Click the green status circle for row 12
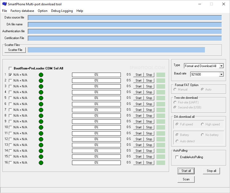Image resolution: width=230 pixels, height=193 pixels. (41, 139)
